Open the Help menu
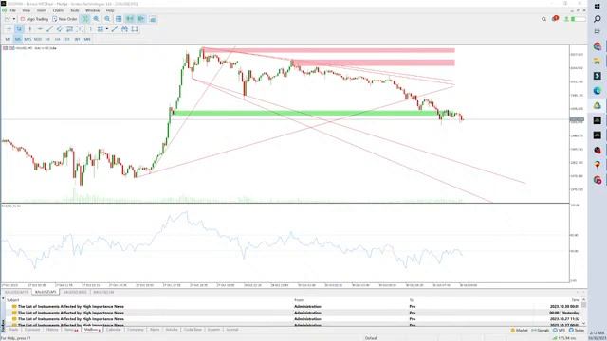Viewport: 607px width, 341px height. click(x=110, y=10)
